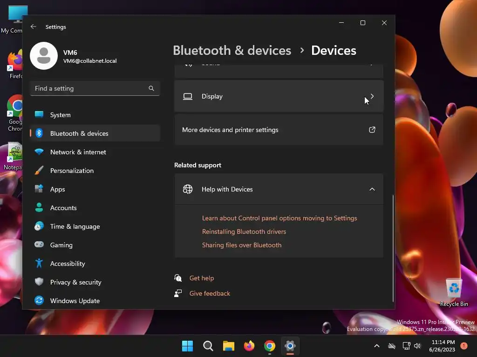Open taskbar Search

(x=208, y=346)
